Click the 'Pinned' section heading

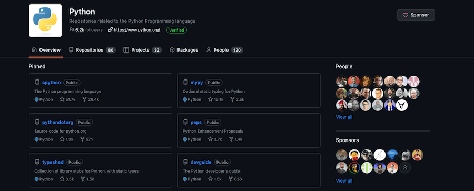click(x=37, y=66)
